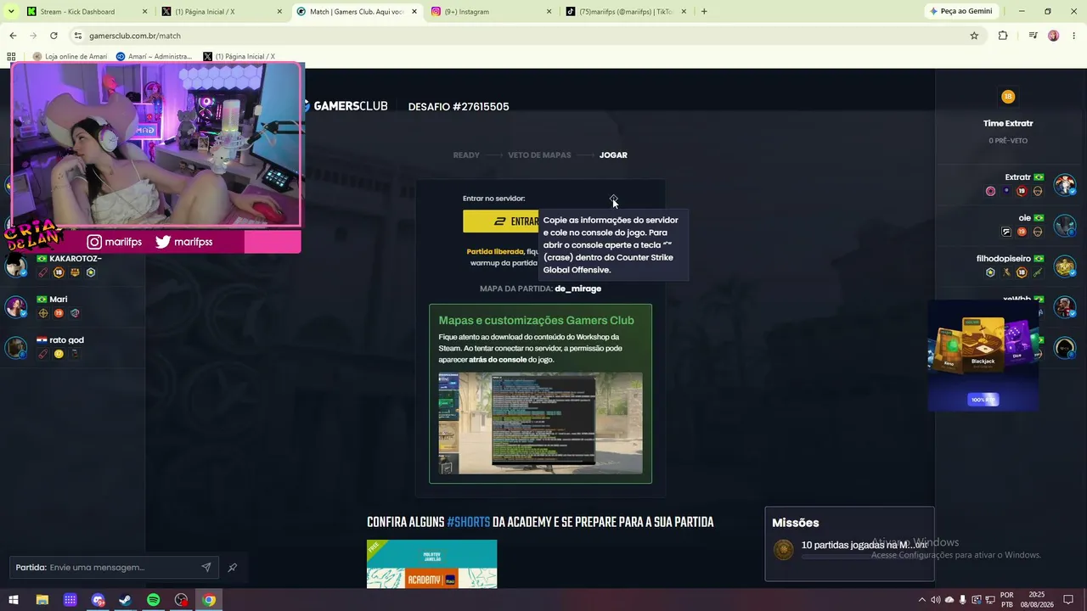This screenshot has height=611, width=1087.
Task: Open the Loja online de Amari bookmark
Action: pyautogui.click(x=70, y=57)
